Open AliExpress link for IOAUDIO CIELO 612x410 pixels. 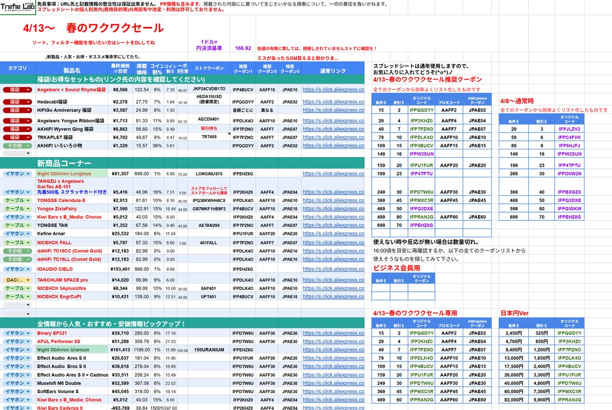coord(333,269)
